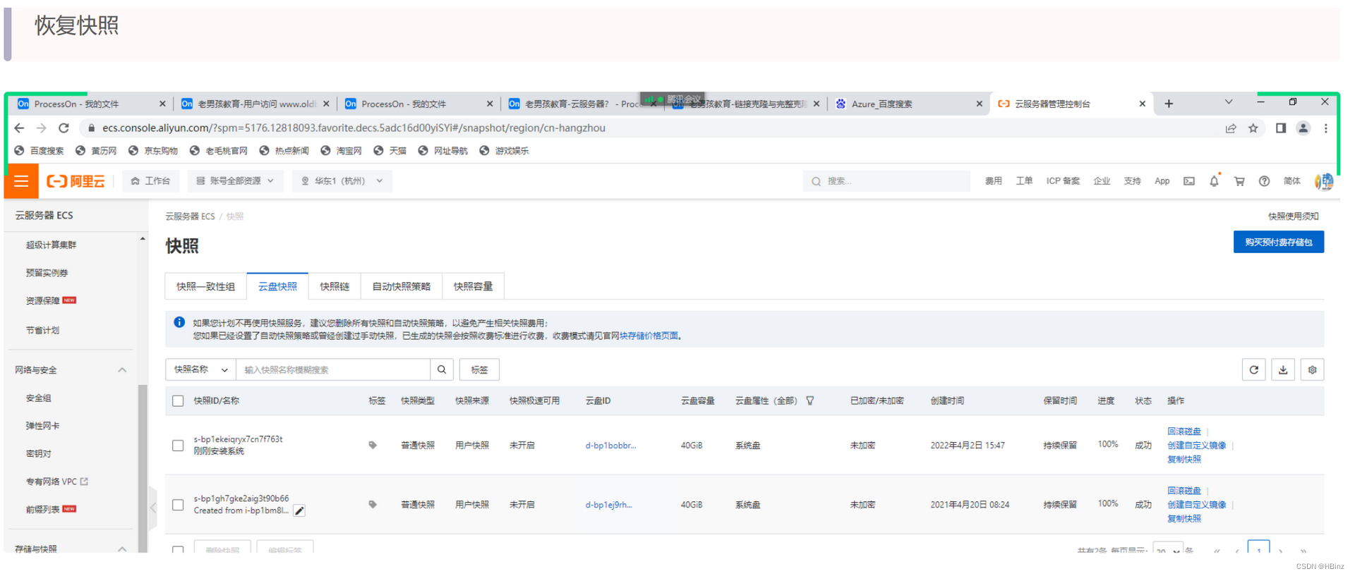Screen dimensions: 1355x576
Task: Refresh the snapshot list
Action: [x=1254, y=369]
